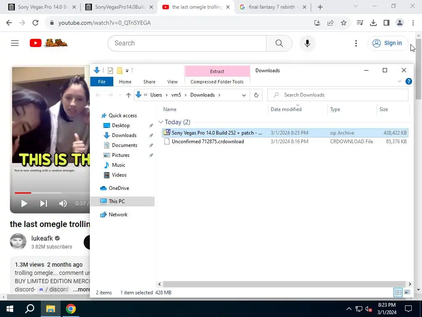Open Desktop in navigation pane
The width and height of the screenshot is (422, 317).
tap(121, 125)
